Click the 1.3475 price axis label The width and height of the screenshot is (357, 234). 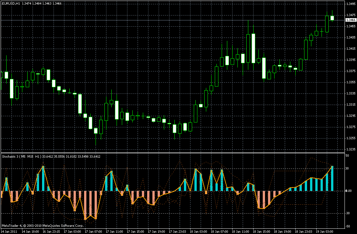click(351, 15)
